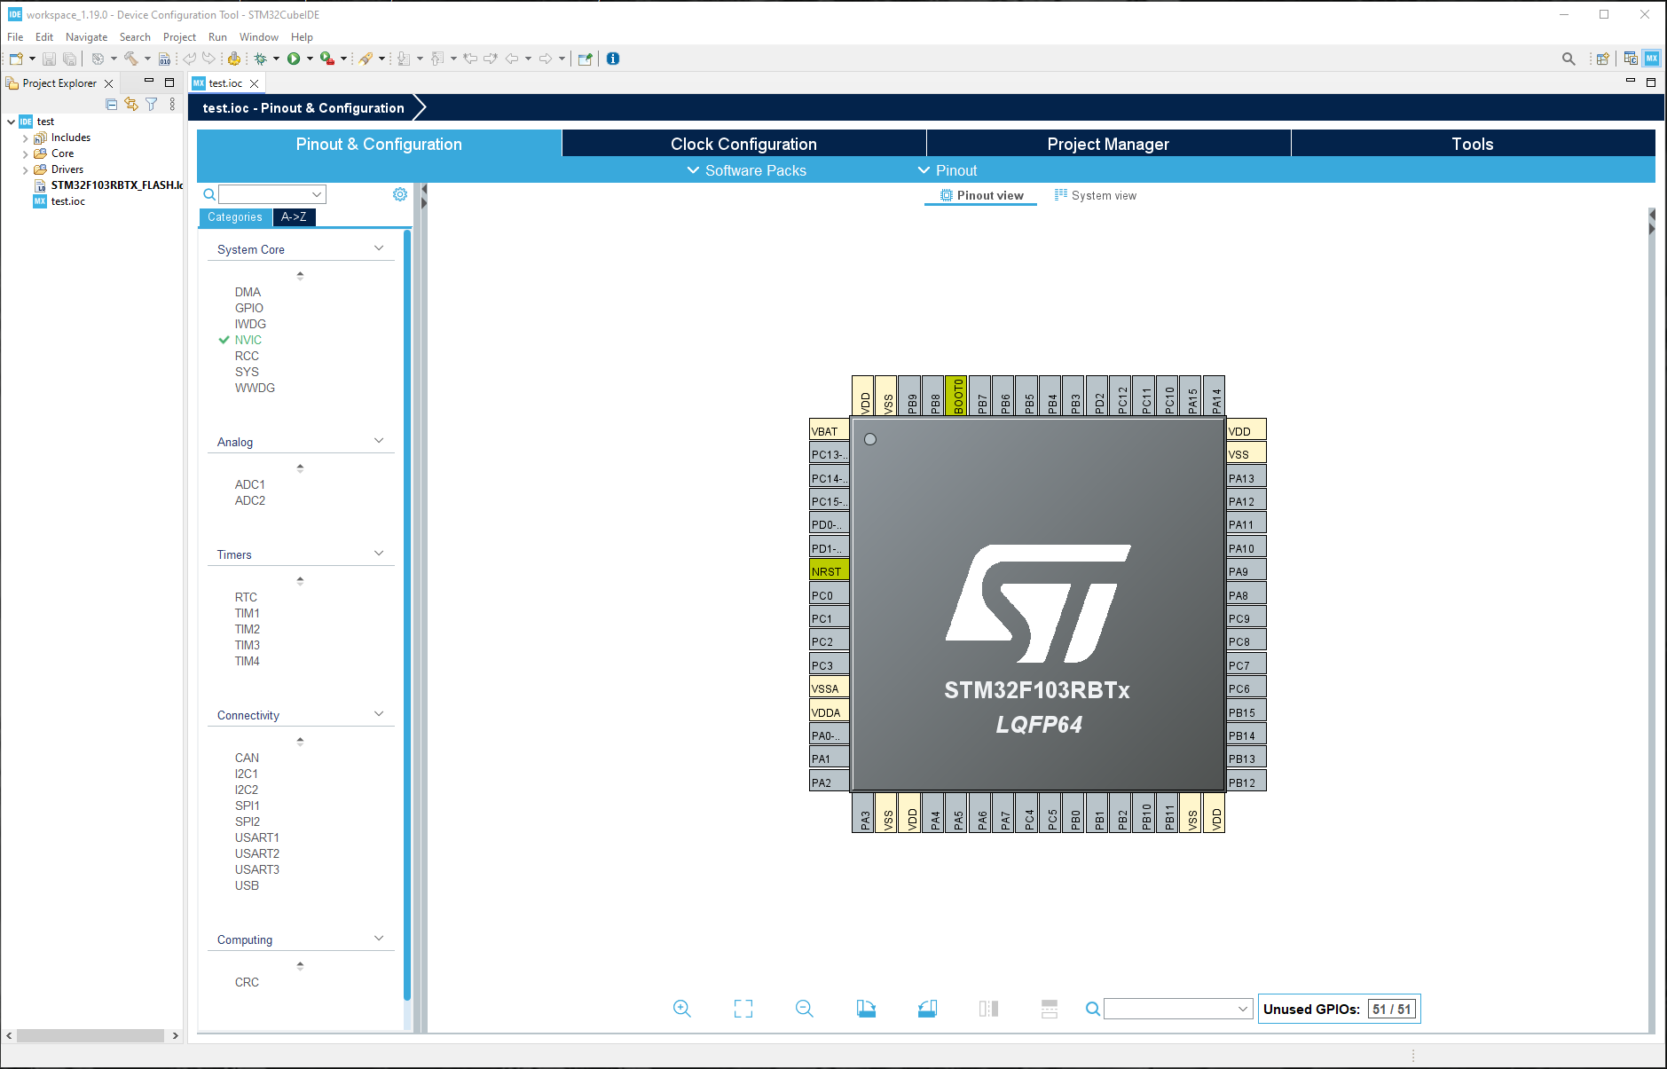Collapse all in Project Explorer
This screenshot has height=1069, width=1667.
coord(112,105)
